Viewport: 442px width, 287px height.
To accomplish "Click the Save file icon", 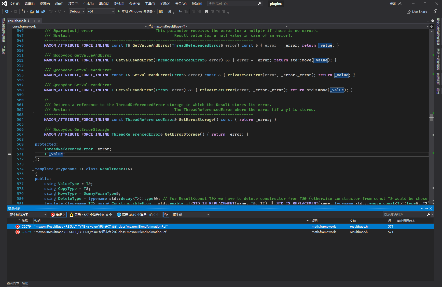I will pos(38,11).
